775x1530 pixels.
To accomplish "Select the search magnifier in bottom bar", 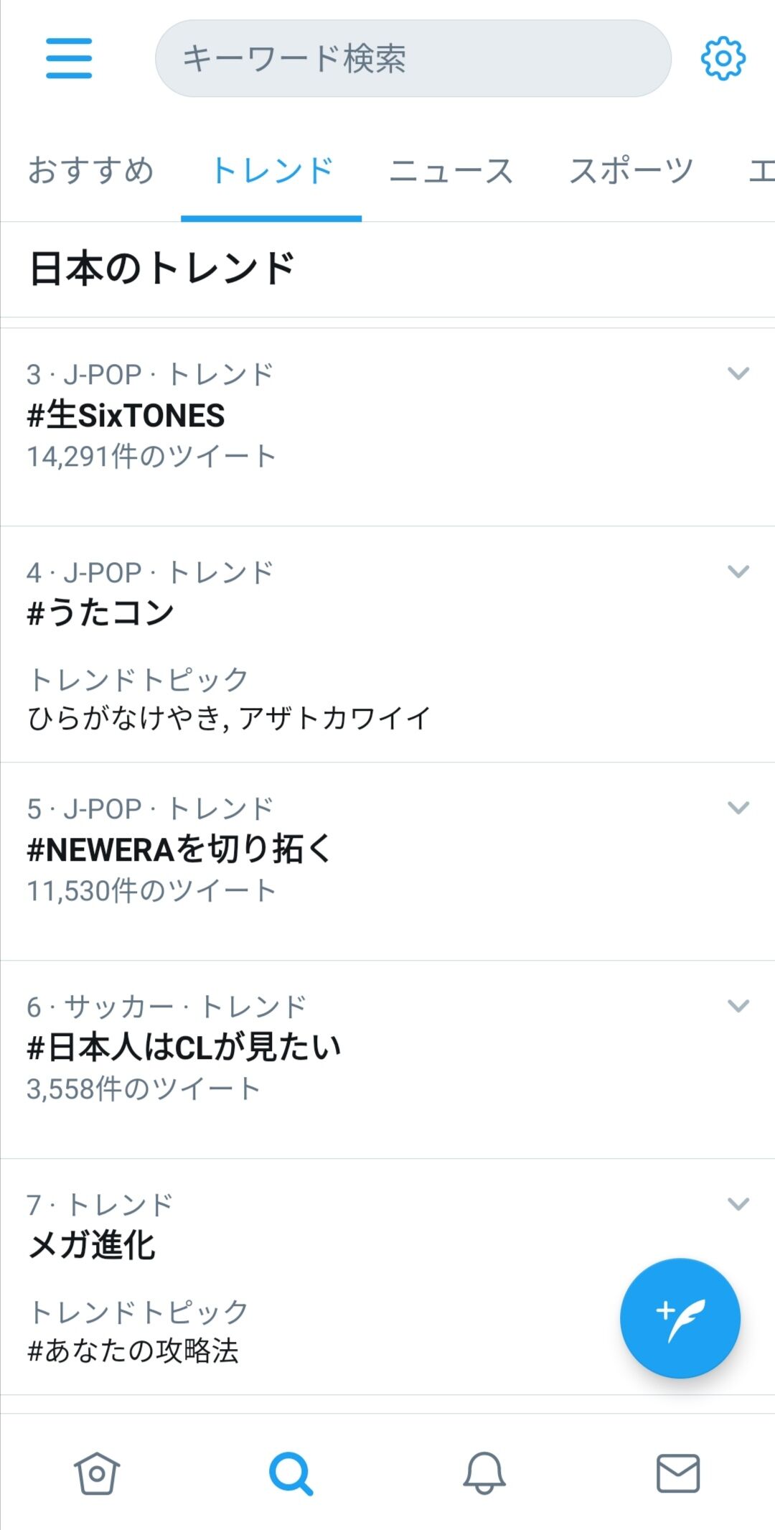I will tap(291, 1473).
